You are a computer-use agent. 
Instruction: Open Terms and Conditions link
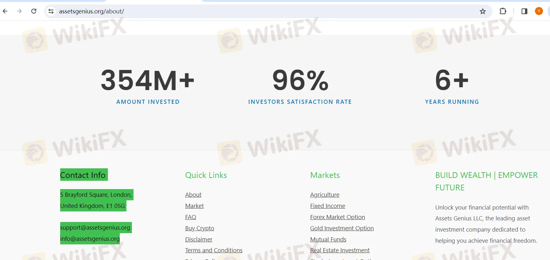214,250
